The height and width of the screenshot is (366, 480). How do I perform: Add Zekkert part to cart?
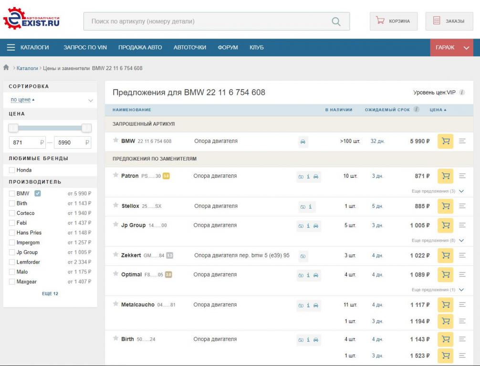pos(445,255)
